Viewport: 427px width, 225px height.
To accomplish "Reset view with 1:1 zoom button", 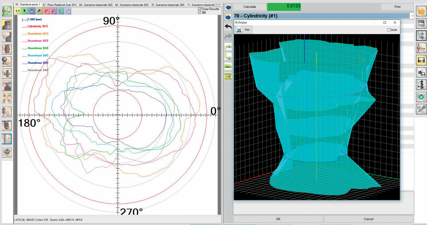I will 18,11.
